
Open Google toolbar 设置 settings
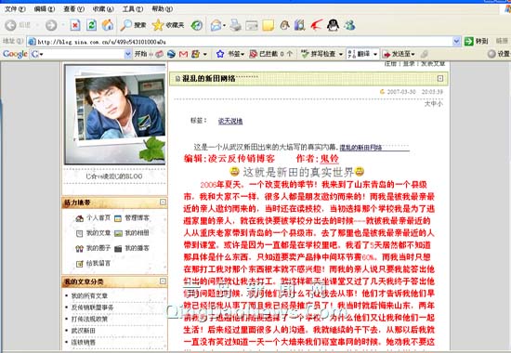499,54
